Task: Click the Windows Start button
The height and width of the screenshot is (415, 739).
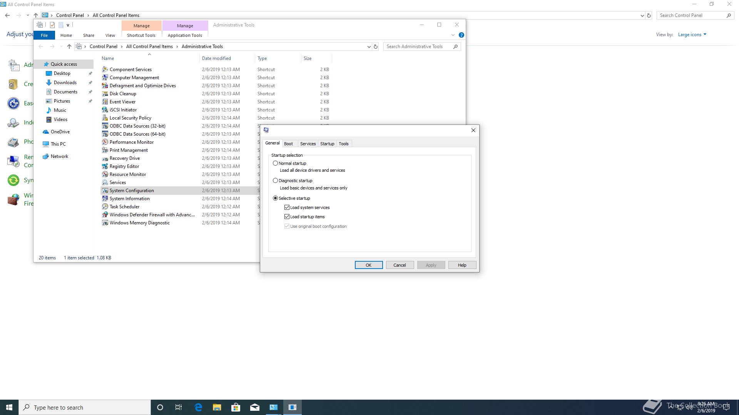Action: pyautogui.click(x=9, y=407)
